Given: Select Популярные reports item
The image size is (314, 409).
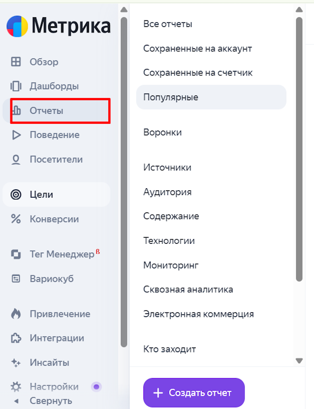Looking at the screenshot, I should tap(171, 97).
